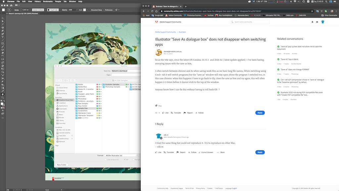Open Edit Toolbar three-dots button
This screenshot has width=339, height=191.
3,118
